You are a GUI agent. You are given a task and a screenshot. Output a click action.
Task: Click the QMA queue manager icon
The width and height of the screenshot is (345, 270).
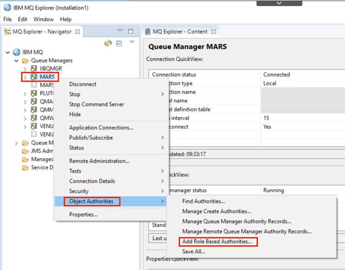pyautogui.click(x=33, y=102)
